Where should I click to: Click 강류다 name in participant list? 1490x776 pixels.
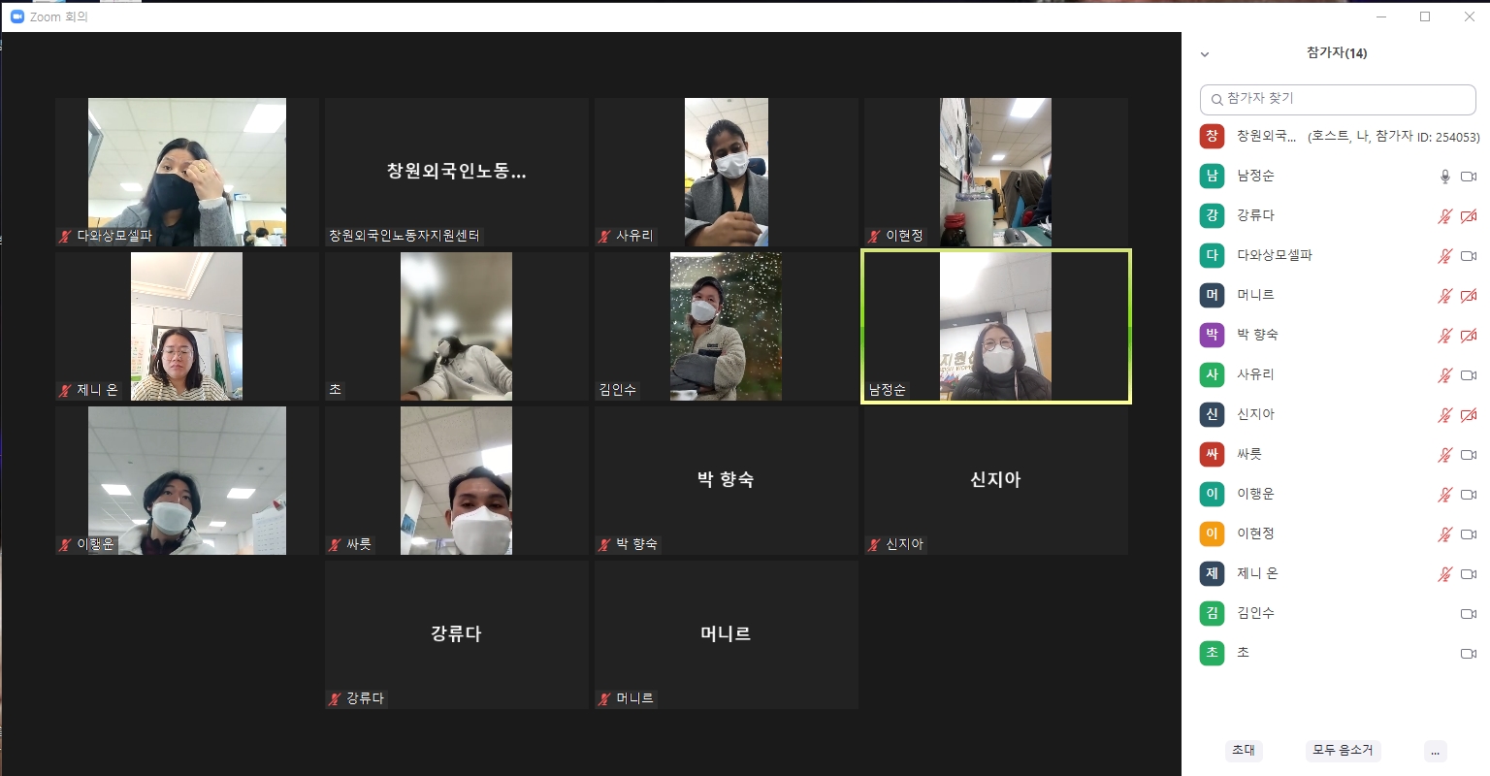point(1255,215)
